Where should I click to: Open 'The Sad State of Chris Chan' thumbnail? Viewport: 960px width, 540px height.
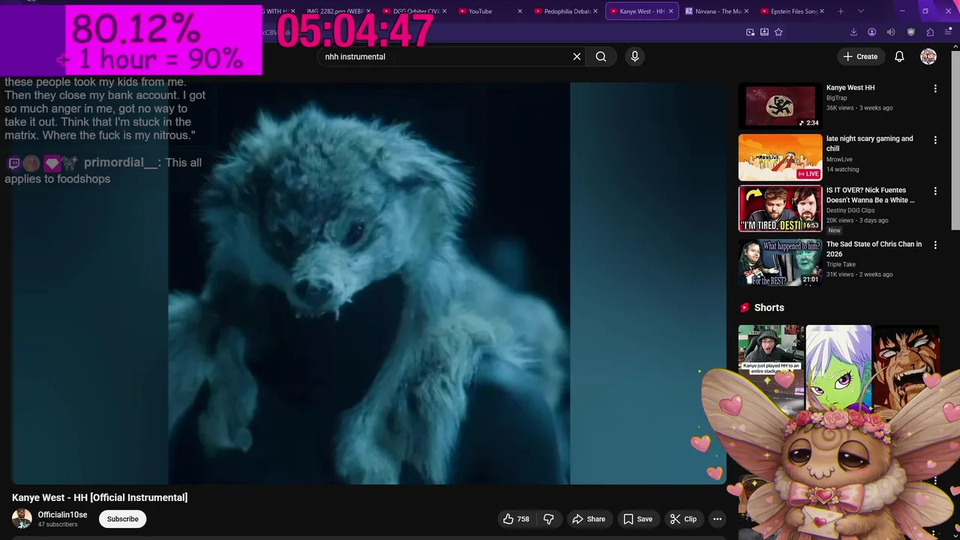780,262
